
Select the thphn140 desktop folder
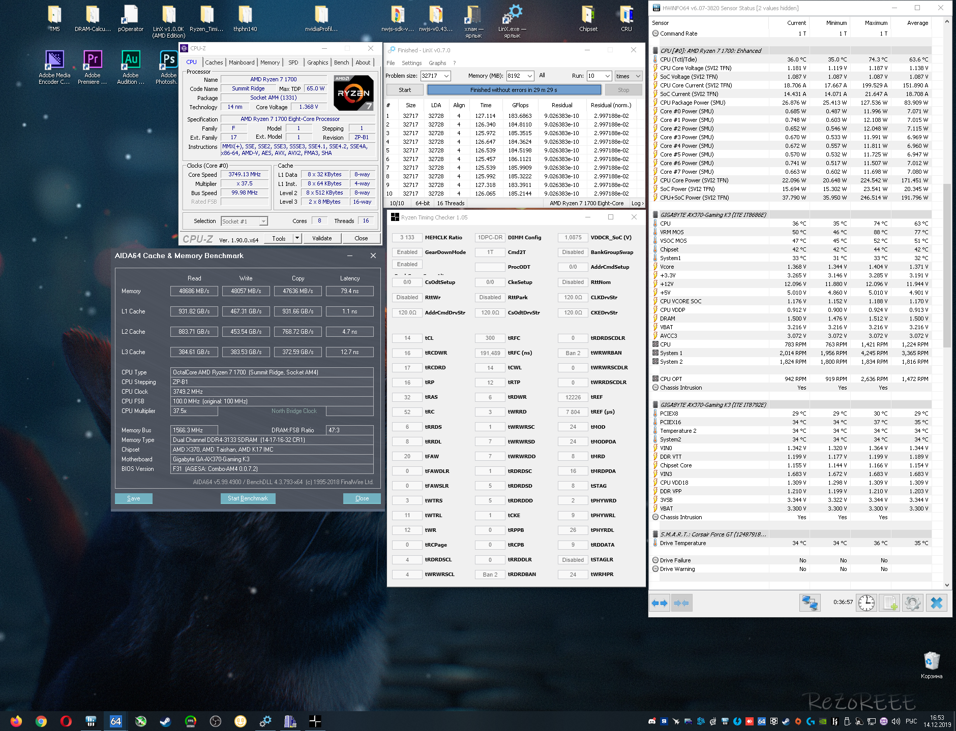pyautogui.click(x=245, y=19)
